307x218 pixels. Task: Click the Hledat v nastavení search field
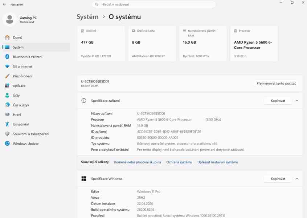155,4
